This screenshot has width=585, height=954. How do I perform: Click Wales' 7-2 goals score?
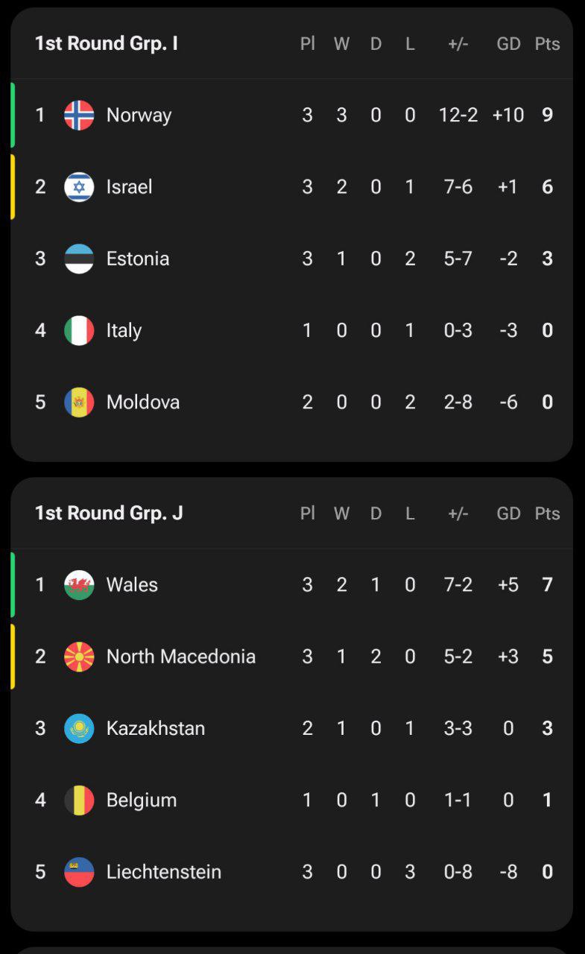tap(458, 584)
